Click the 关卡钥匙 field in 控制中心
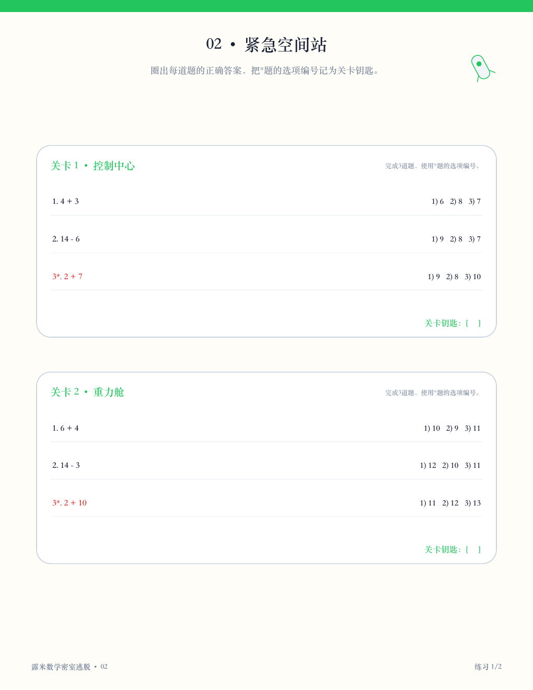The image size is (533, 690). [x=453, y=324]
